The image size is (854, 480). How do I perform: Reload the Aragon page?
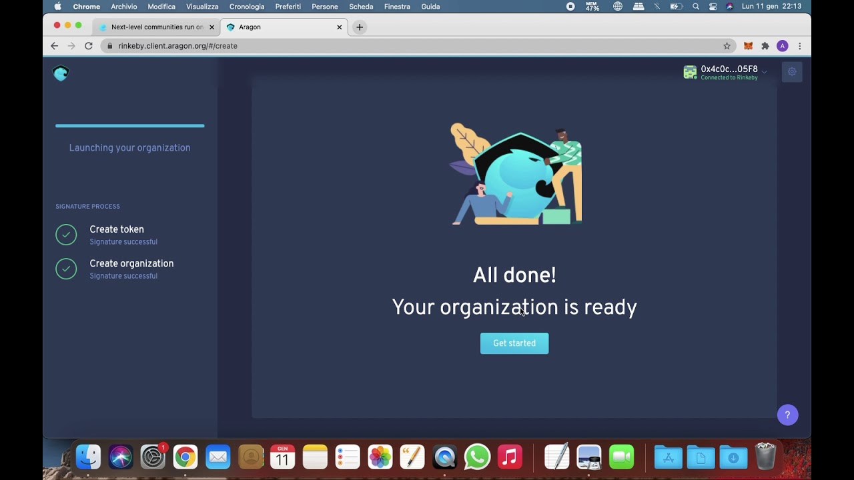click(x=88, y=46)
